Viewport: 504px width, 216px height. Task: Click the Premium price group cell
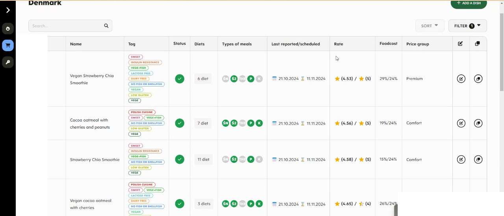coord(415,79)
